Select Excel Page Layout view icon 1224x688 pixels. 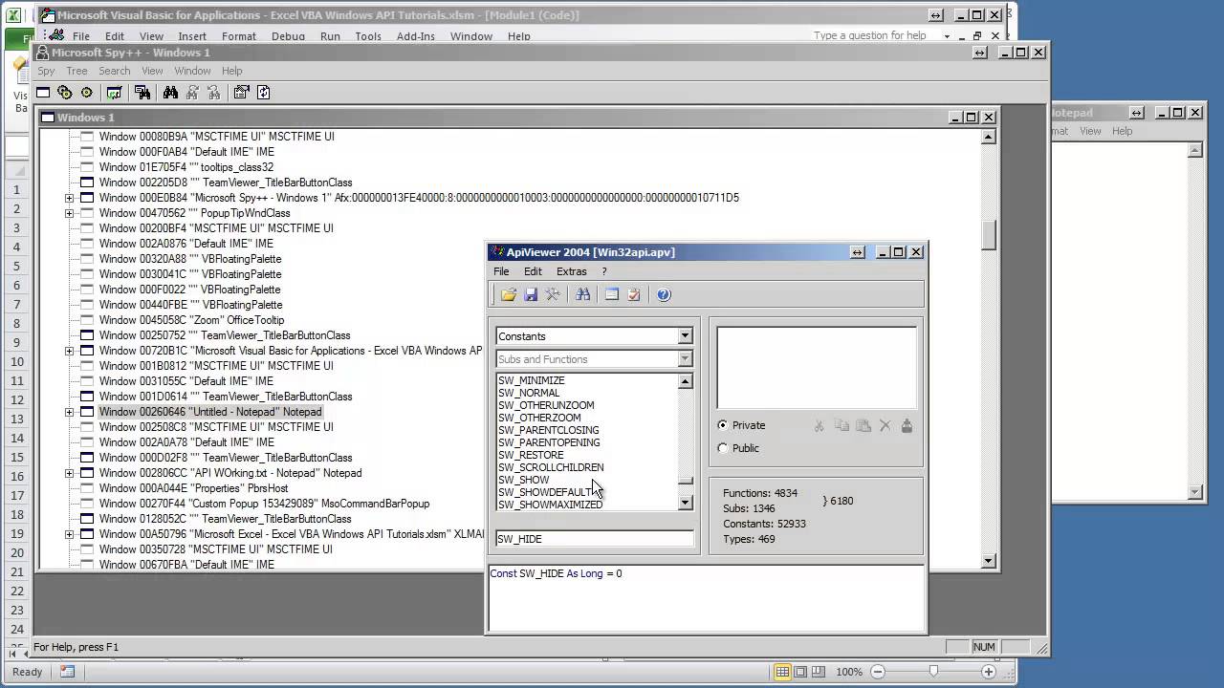(800, 672)
